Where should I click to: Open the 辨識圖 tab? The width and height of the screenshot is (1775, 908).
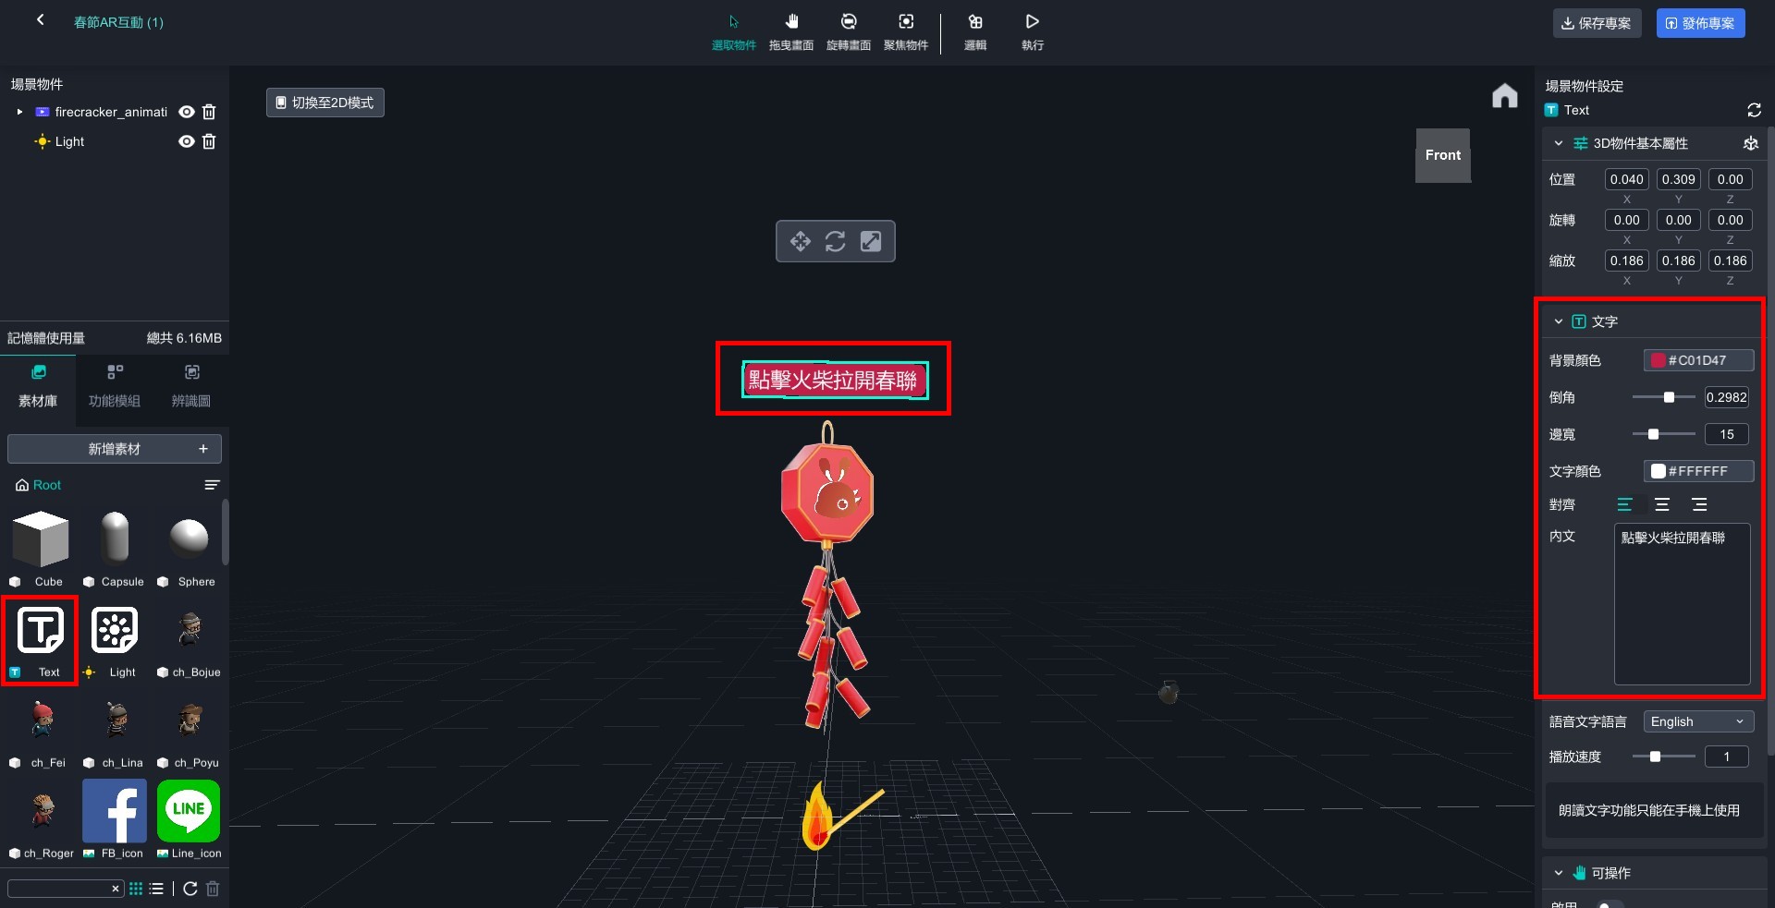click(191, 386)
